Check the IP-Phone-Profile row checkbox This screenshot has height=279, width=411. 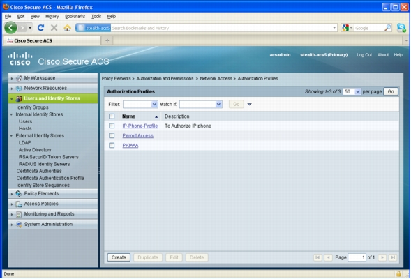[x=112, y=126]
